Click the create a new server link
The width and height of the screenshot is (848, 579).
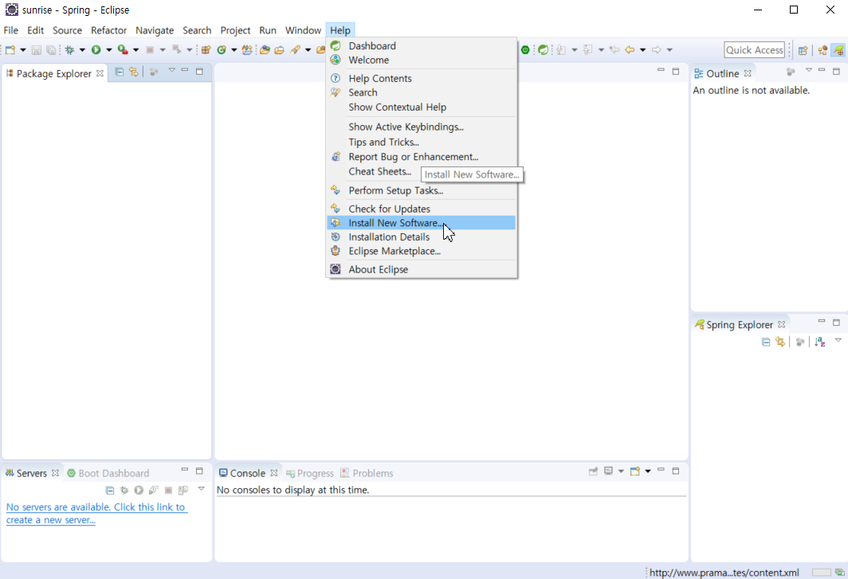(96, 514)
